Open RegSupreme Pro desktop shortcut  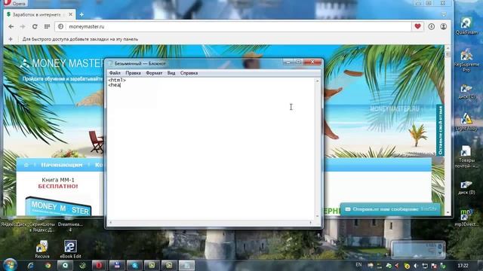click(x=466, y=60)
